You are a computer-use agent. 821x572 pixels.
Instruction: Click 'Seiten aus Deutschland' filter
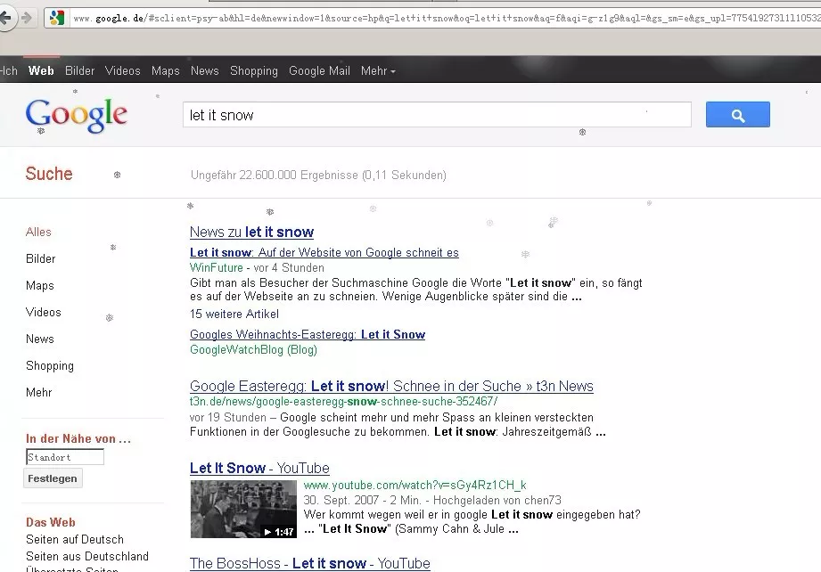coord(87,556)
